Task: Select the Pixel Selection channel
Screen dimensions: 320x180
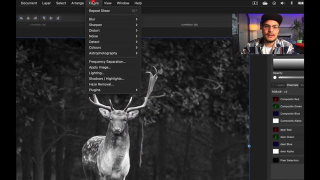Action: (x=288, y=160)
